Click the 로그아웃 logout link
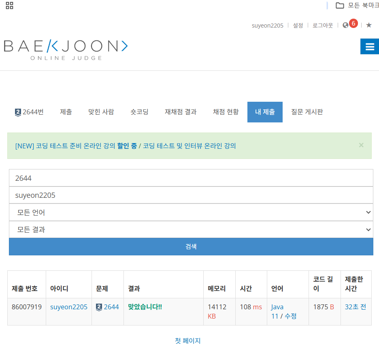Image resolution: width=379 pixels, height=349 pixels. 323,26
